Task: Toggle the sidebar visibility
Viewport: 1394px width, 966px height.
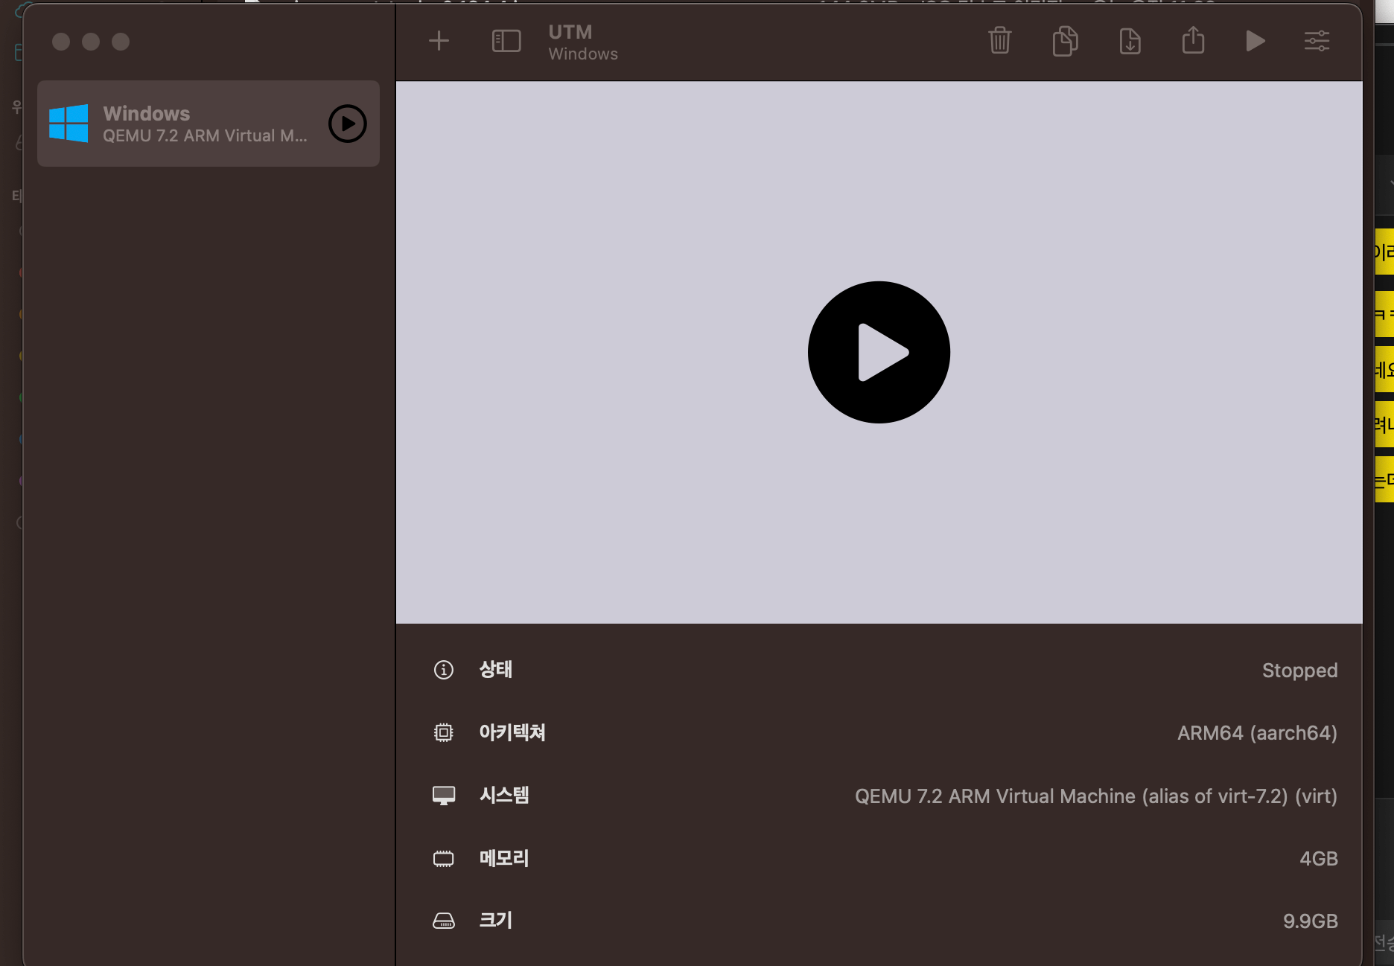Action: pyautogui.click(x=506, y=41)
